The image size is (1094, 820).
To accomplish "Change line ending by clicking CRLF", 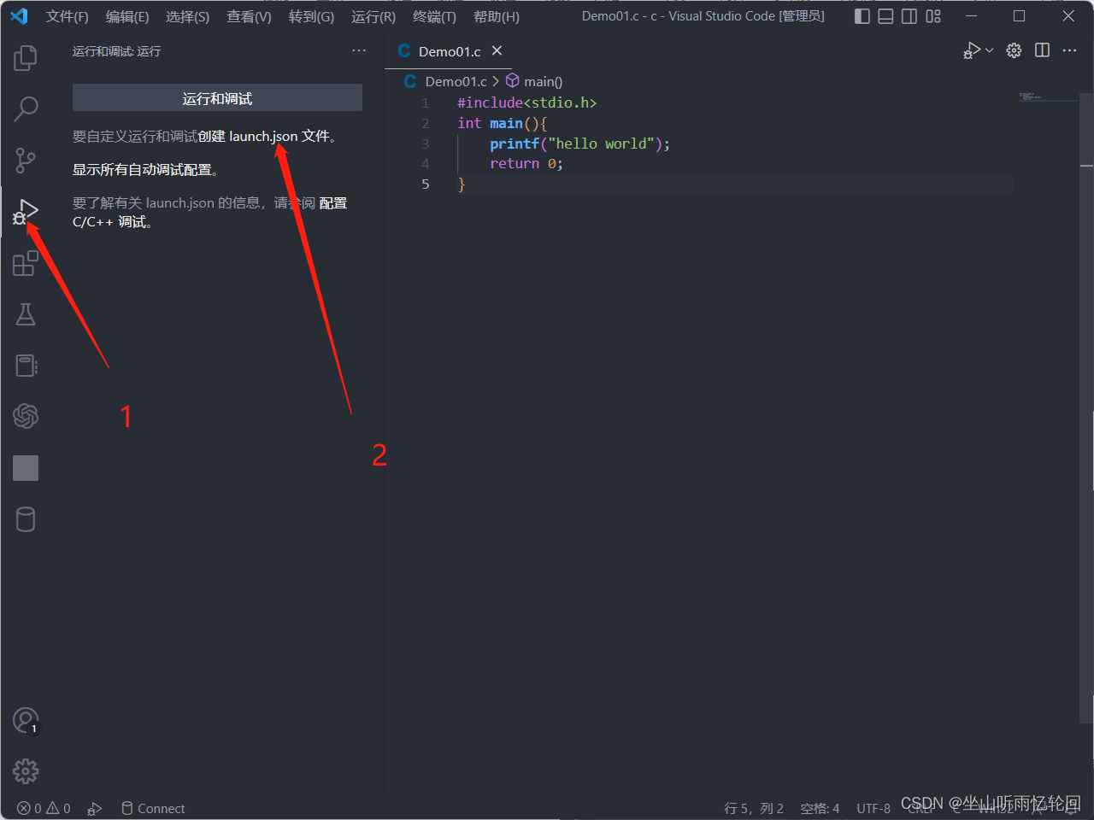I will point(921,811).
